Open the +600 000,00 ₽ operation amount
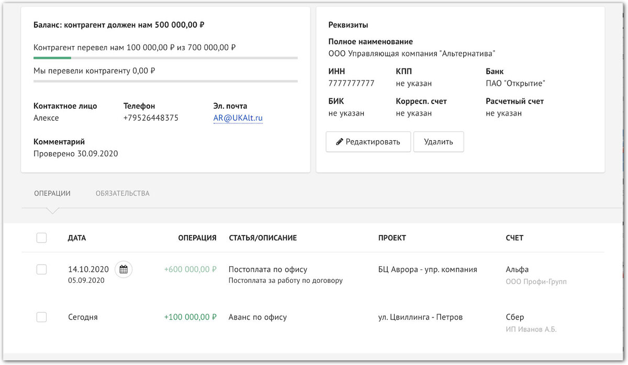This screenshot has height=365, width=628. coord(190,270)
